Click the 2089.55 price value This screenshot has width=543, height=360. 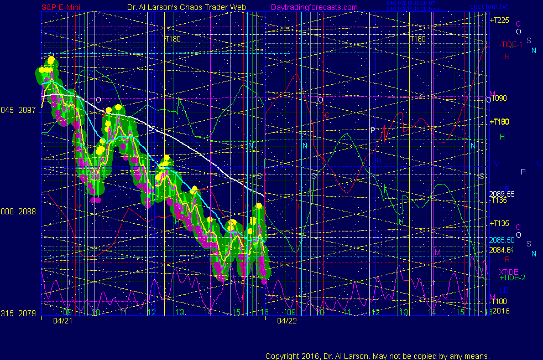pos(502,194)
